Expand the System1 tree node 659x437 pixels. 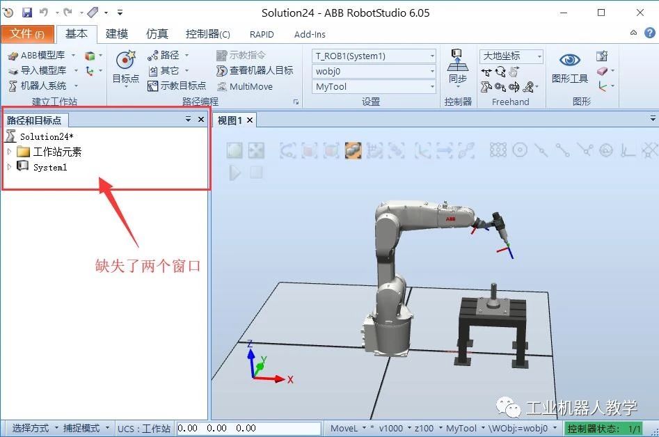[x=9, y=167]
